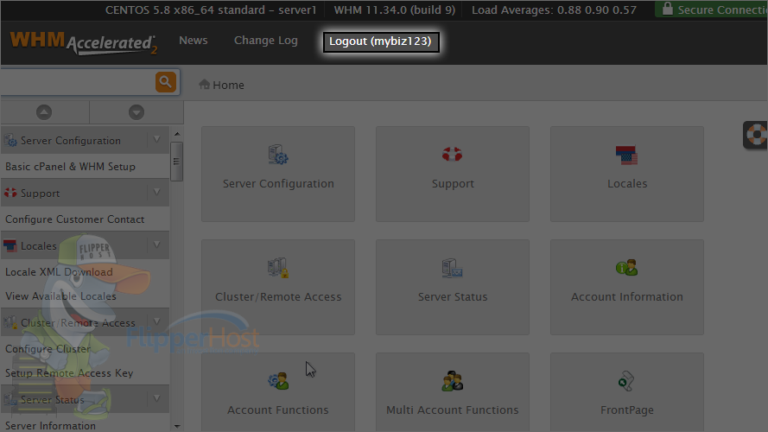Select Server Status sidebar header text
Screen dimensions: 768x432
(x=53, y=400)
